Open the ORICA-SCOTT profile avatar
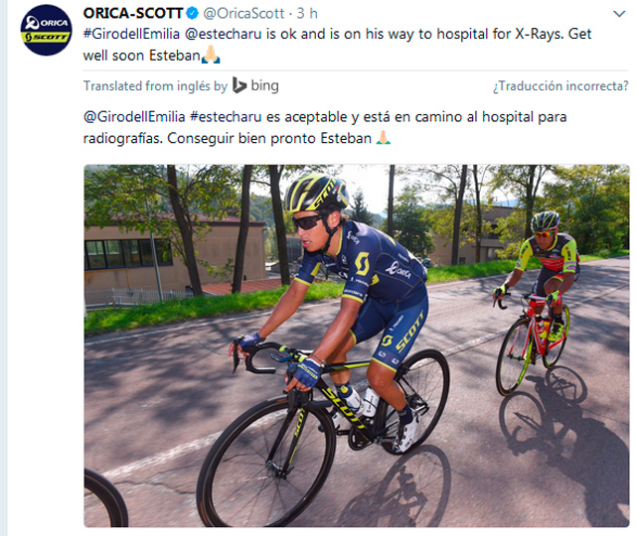This screenshot has height=536, width=636. pos(47,30)
